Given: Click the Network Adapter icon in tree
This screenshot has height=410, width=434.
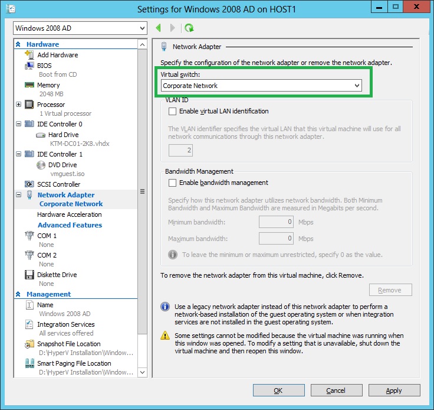Looking at the screenshot, I should pos(29,194).
